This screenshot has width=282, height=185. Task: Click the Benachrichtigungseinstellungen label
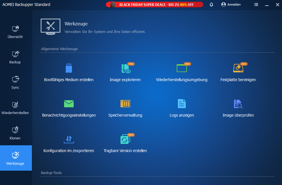coord(69,115)
